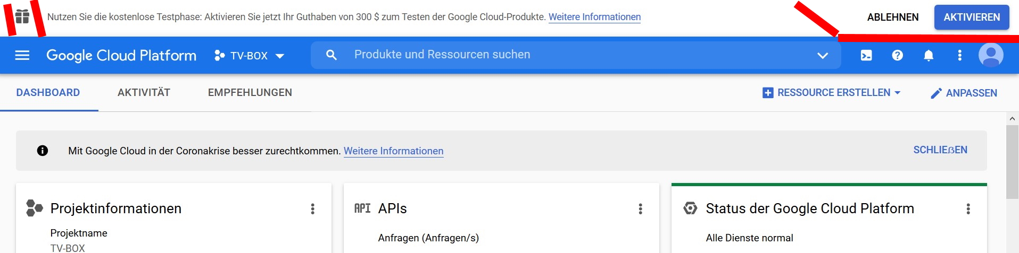Screen dimensions: 1019x253
Task: Click Ablehnen to dismiss trial offer
Action: [893, 17]
